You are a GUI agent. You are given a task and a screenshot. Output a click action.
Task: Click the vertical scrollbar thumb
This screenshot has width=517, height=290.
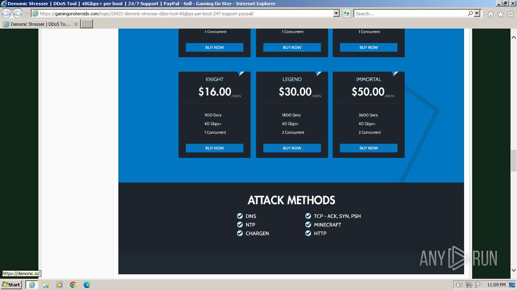[514, 160]
